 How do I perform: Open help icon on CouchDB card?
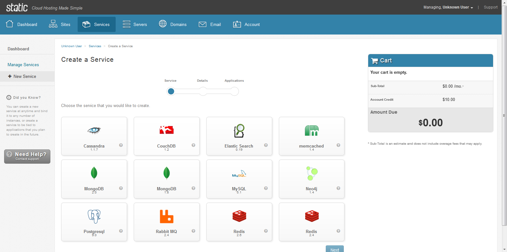click(193, 145)
